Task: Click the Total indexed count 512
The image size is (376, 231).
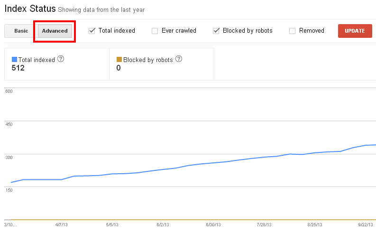Action: click(18, 68)
